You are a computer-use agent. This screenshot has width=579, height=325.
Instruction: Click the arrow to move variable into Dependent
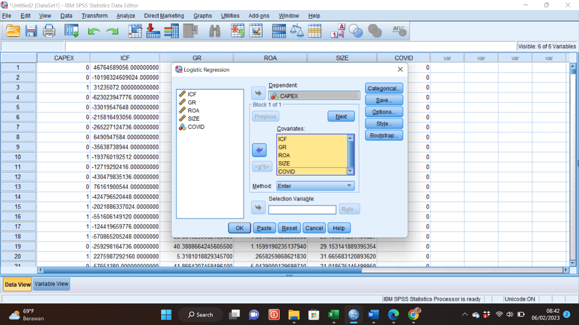point(258,93)
